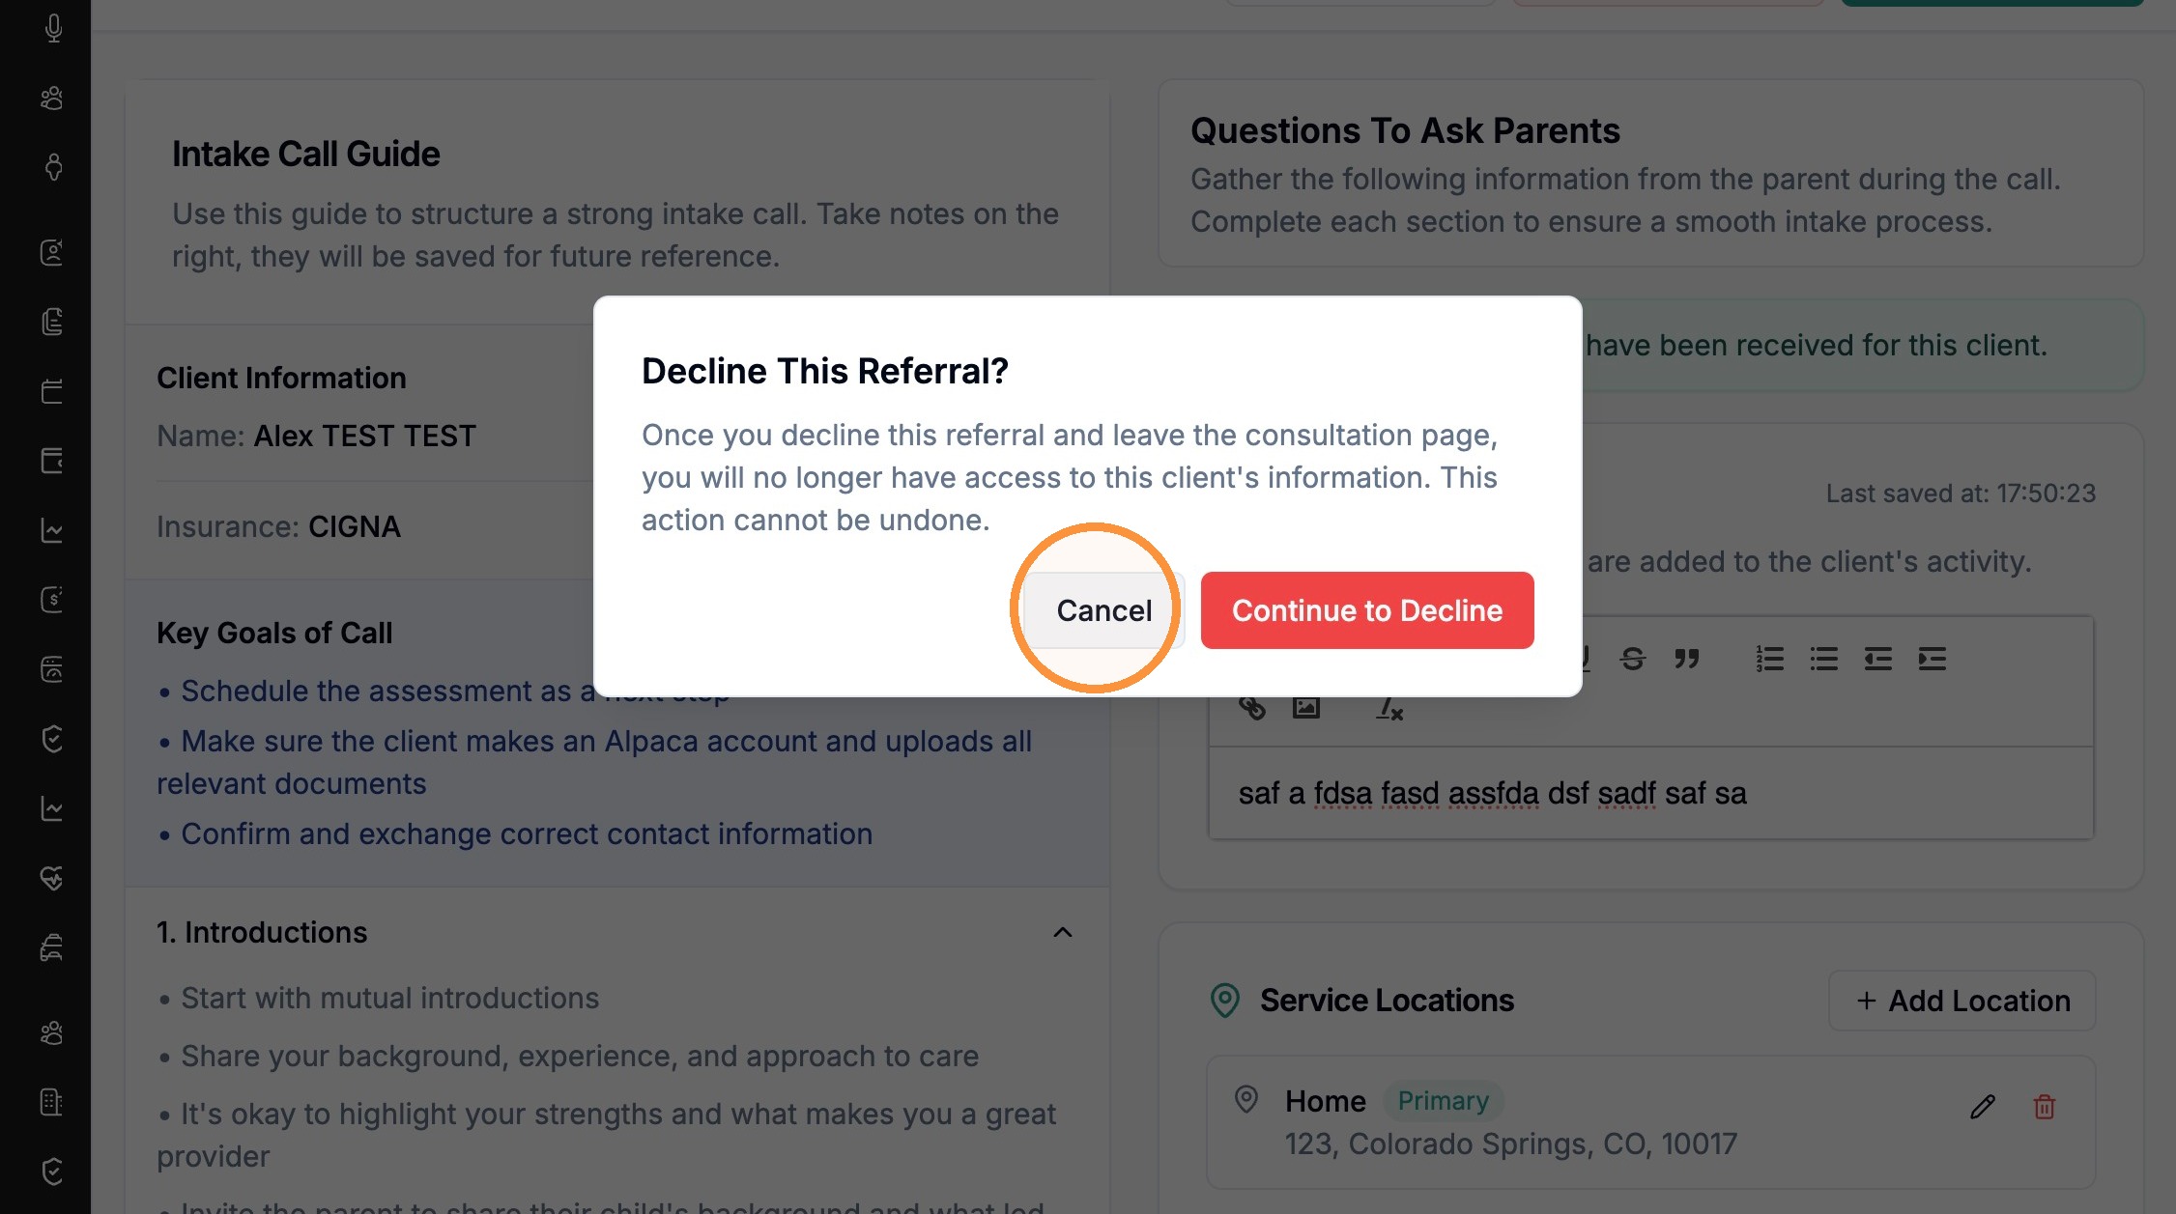Image resolution: width=2176 pixels, height=1214 pixels.
Task: Confirm with Continue to Decline
Action: click(x=1367, y=610)
